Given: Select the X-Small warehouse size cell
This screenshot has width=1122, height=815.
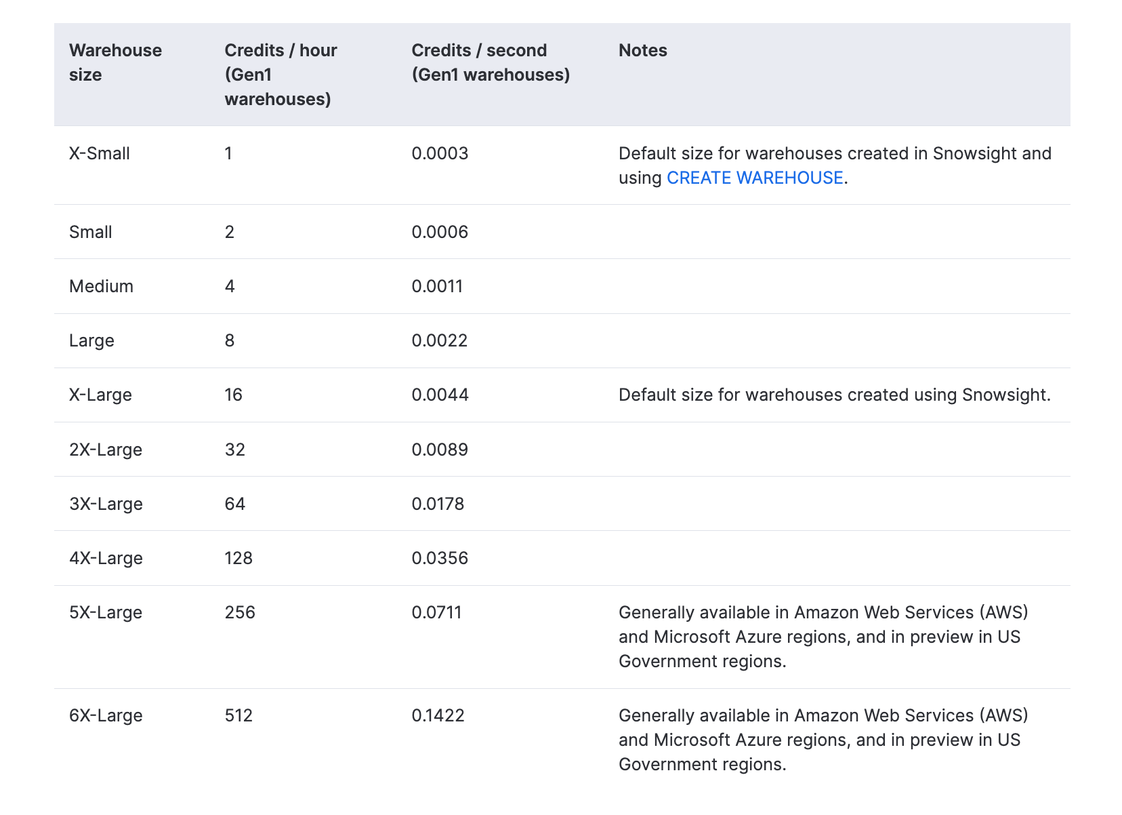Looking at the screenshot, I should [x=100, y=153].
